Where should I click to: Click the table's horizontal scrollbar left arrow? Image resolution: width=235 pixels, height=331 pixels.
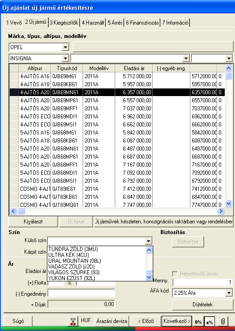pos(13,211)
